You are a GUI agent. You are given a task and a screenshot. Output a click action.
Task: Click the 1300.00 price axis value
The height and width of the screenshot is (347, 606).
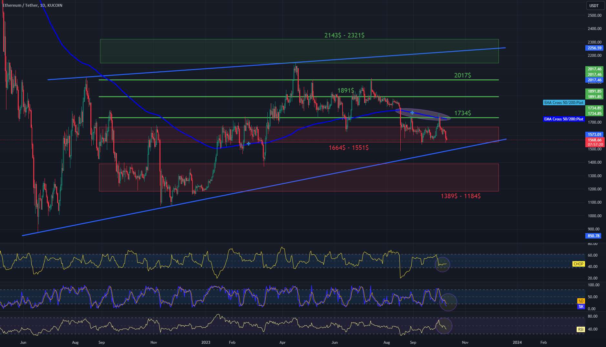pyautogui.click(x=595, y=176)
